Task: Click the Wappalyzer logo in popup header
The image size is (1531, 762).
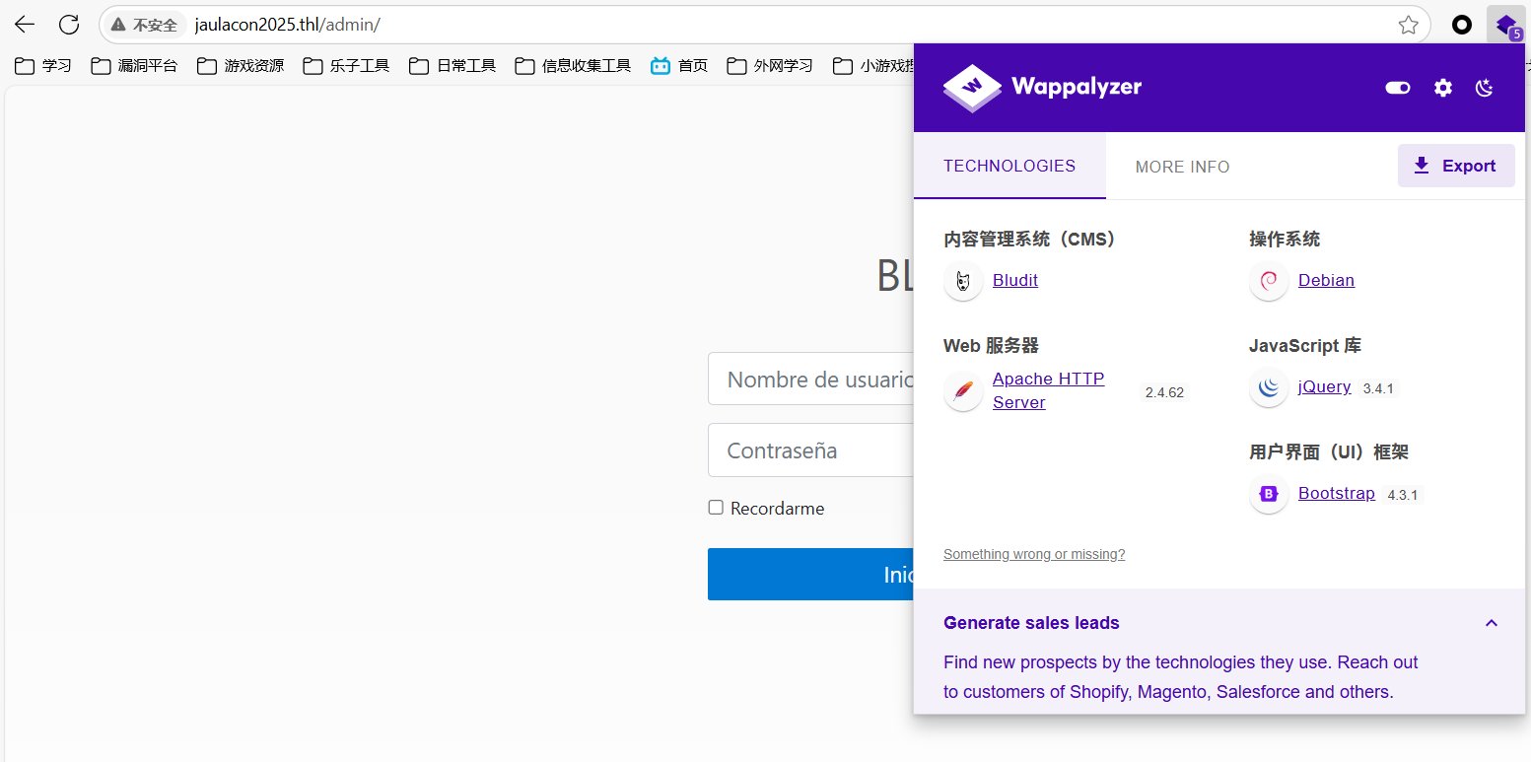Action: point(1042,88)
